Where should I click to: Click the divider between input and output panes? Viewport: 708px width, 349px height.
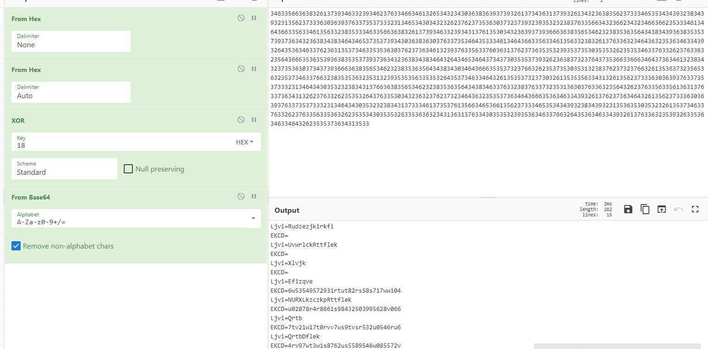click(x=488, y=198)
